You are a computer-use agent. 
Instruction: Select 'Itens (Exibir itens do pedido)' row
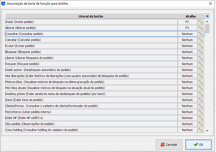[91, 100]
